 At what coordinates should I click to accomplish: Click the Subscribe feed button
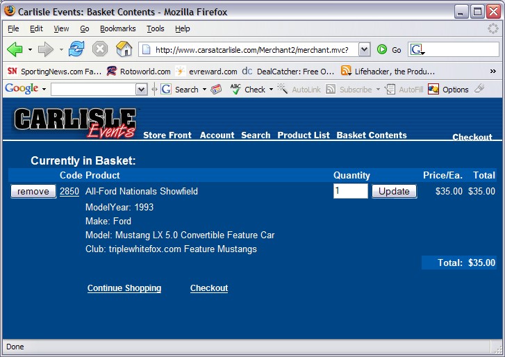click(x=349, y=89)
